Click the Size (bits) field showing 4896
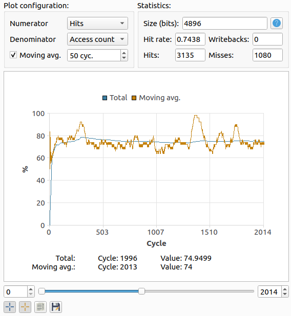Viewport: 291px width, 316px height. [x=225, y=24]
